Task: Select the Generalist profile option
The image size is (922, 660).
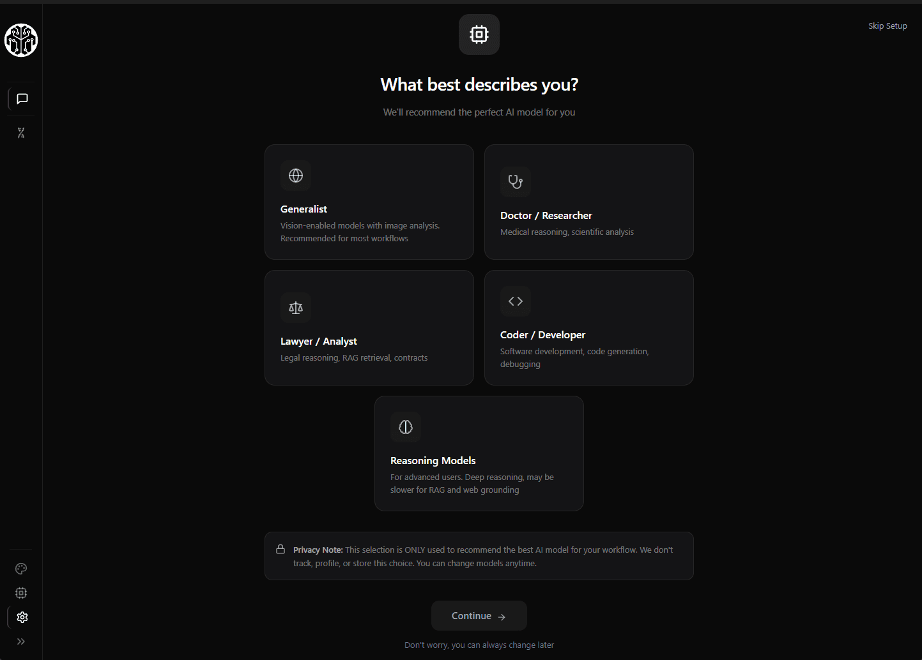Action: coord(369,202)
